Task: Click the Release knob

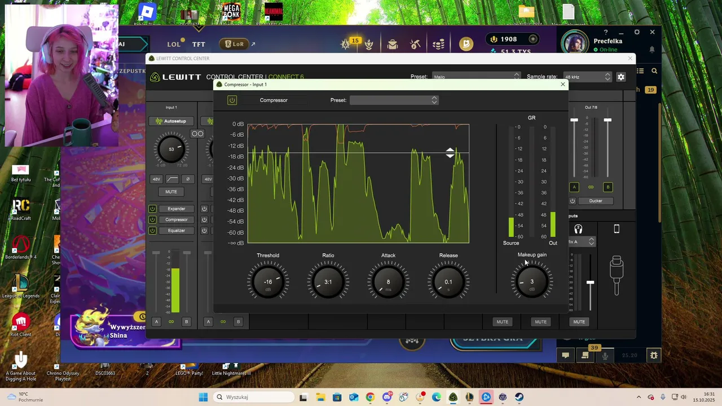Action: 448,281
